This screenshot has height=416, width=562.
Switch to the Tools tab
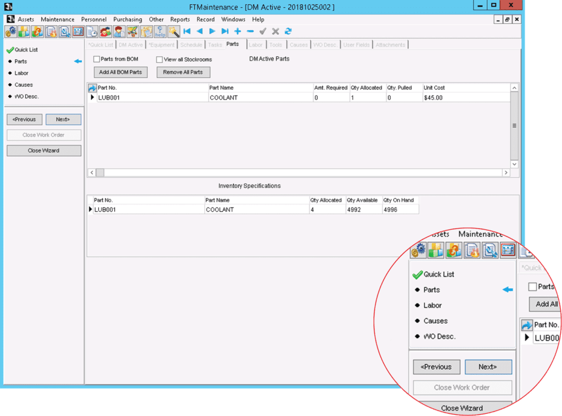pos(276,45)
